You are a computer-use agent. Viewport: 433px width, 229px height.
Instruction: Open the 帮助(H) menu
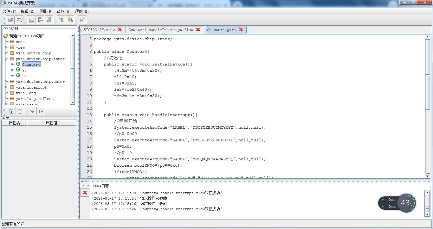[82, 11]
